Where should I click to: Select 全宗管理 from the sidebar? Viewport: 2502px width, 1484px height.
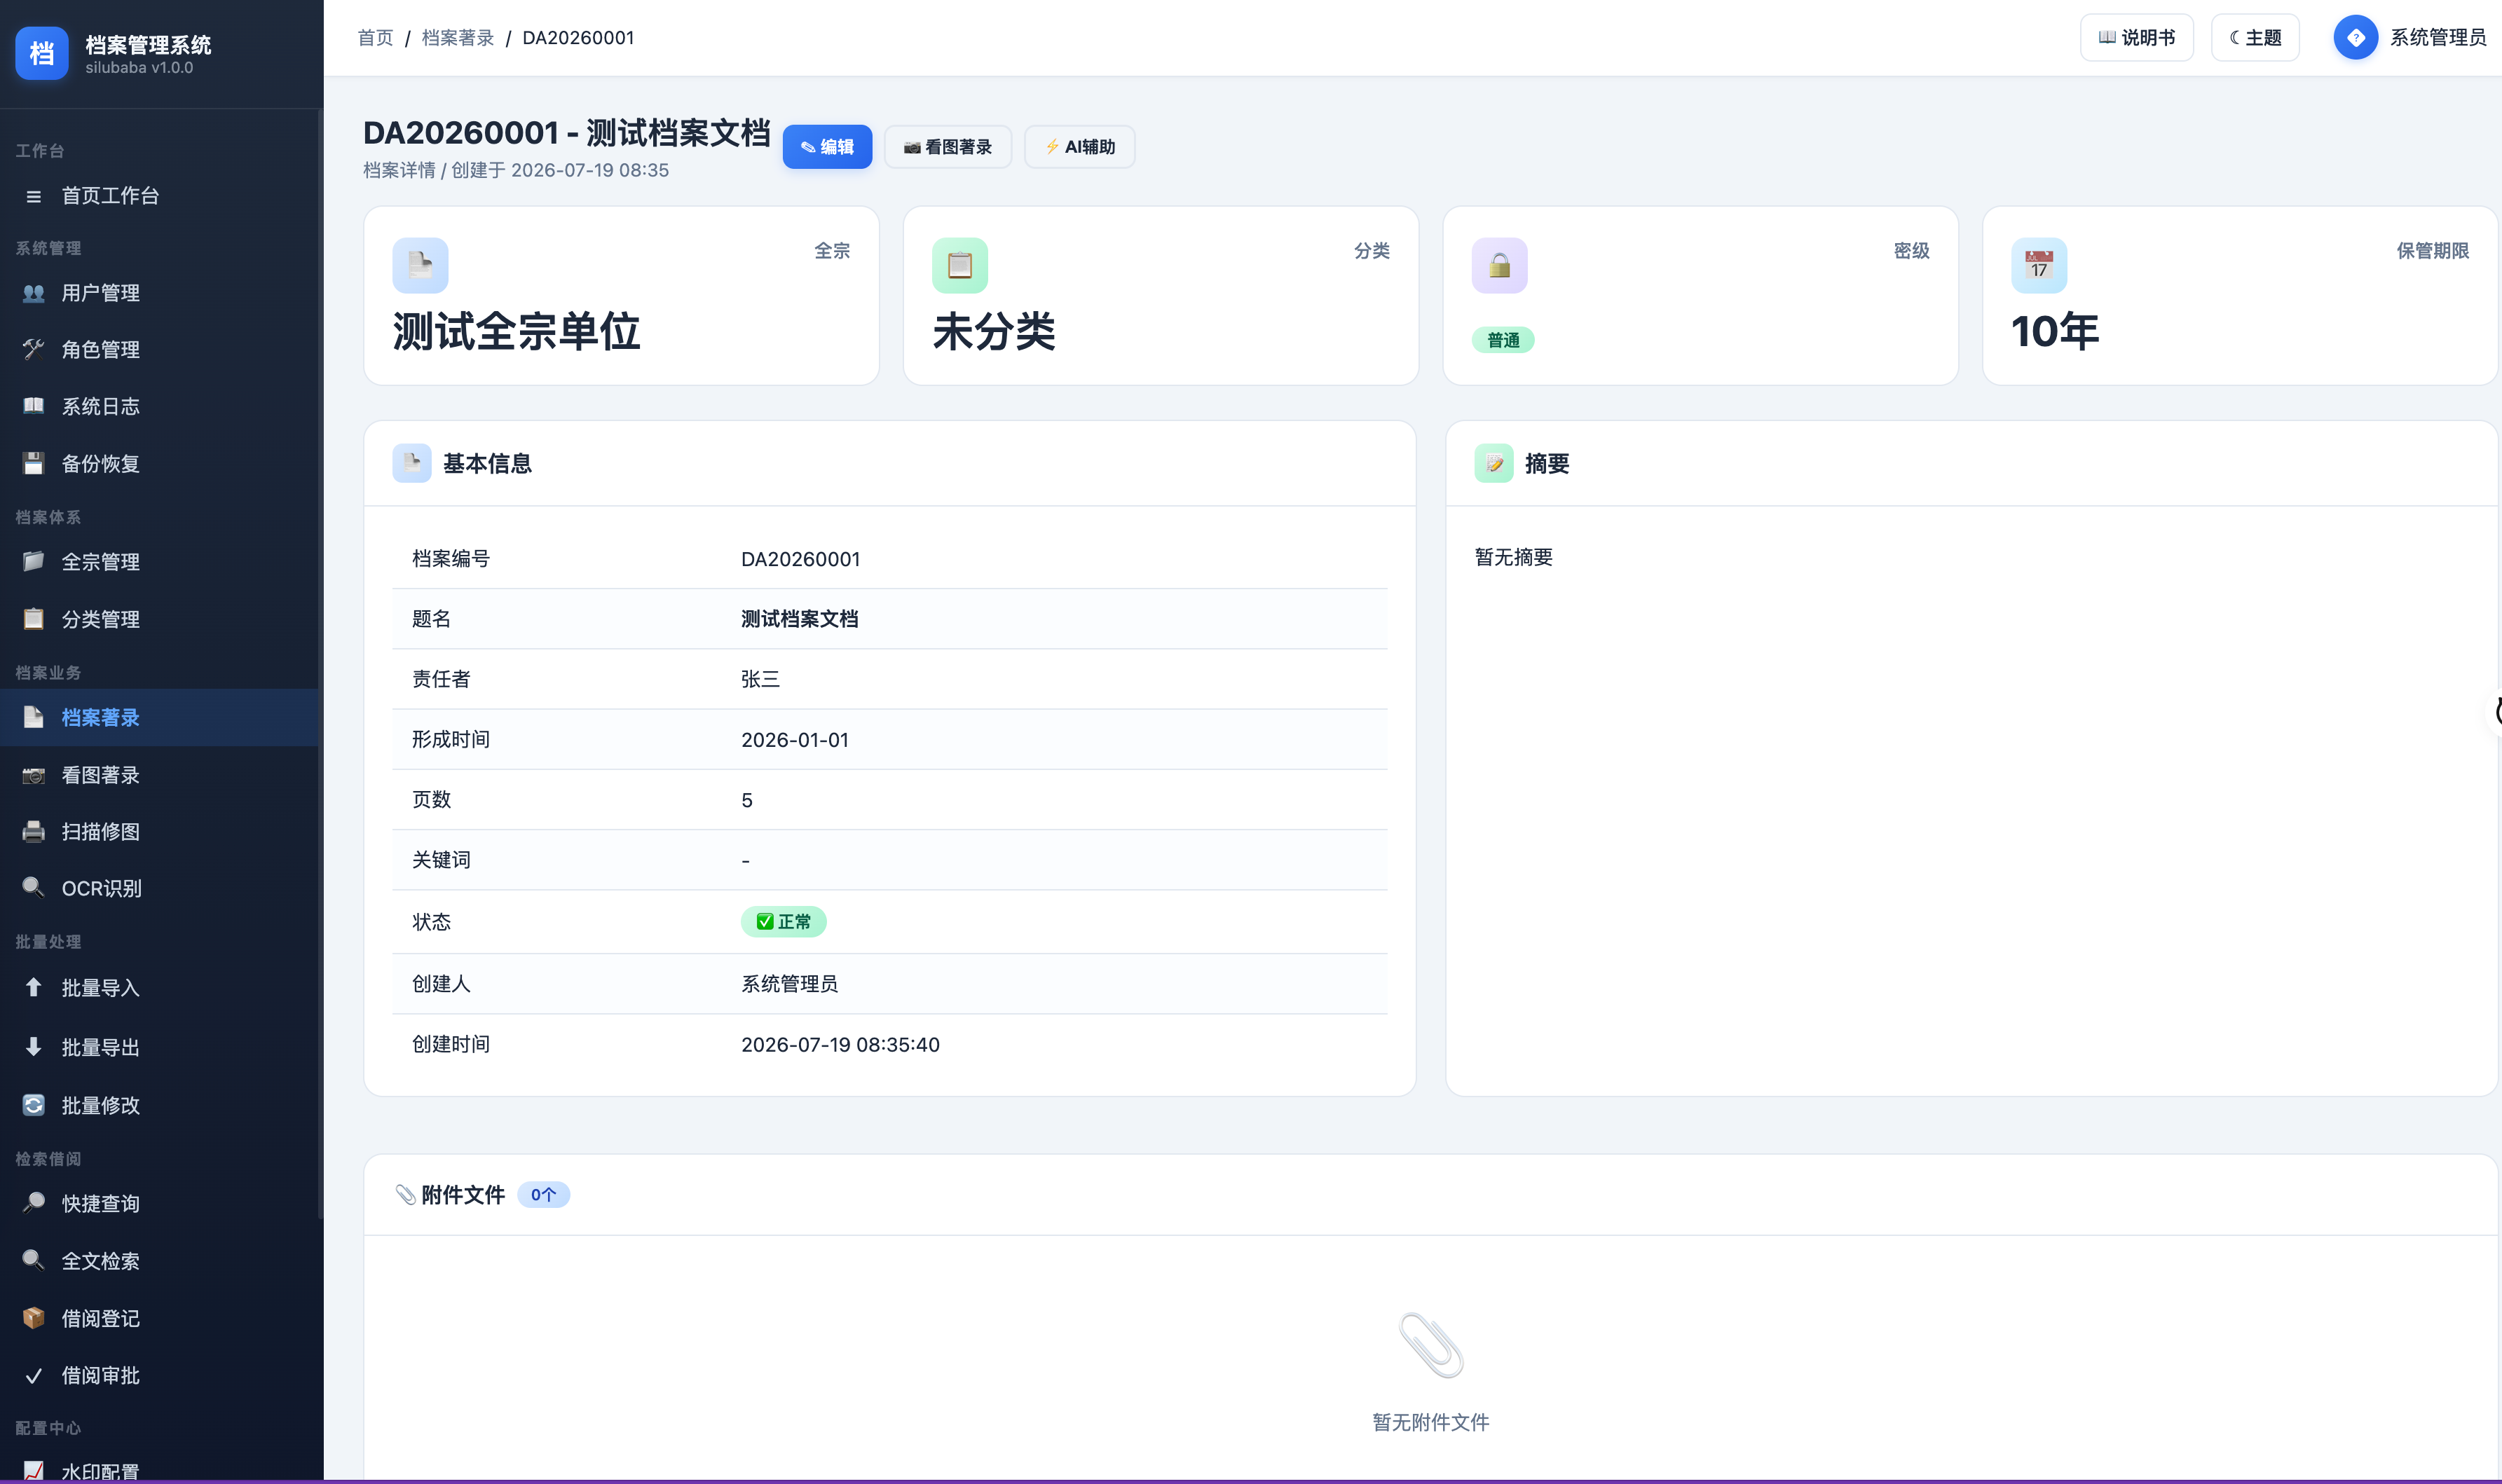click(160, 561)
